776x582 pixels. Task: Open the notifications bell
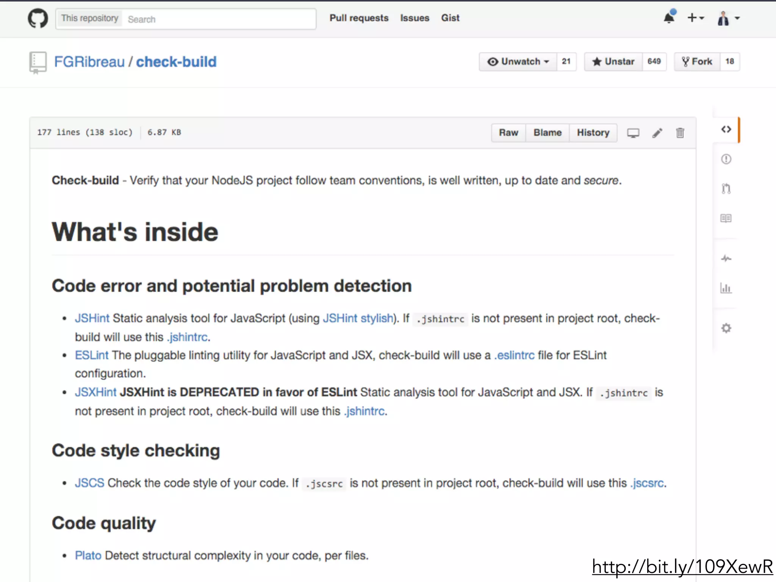click(x=669, y=18)
